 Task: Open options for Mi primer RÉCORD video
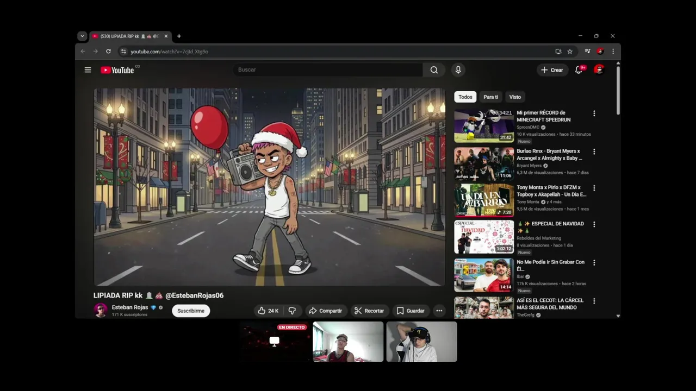(594, 113)
